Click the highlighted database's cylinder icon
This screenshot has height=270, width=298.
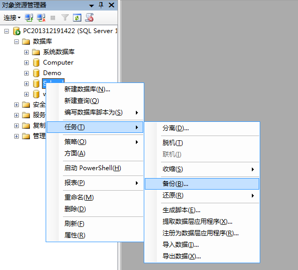click(36, 84)
